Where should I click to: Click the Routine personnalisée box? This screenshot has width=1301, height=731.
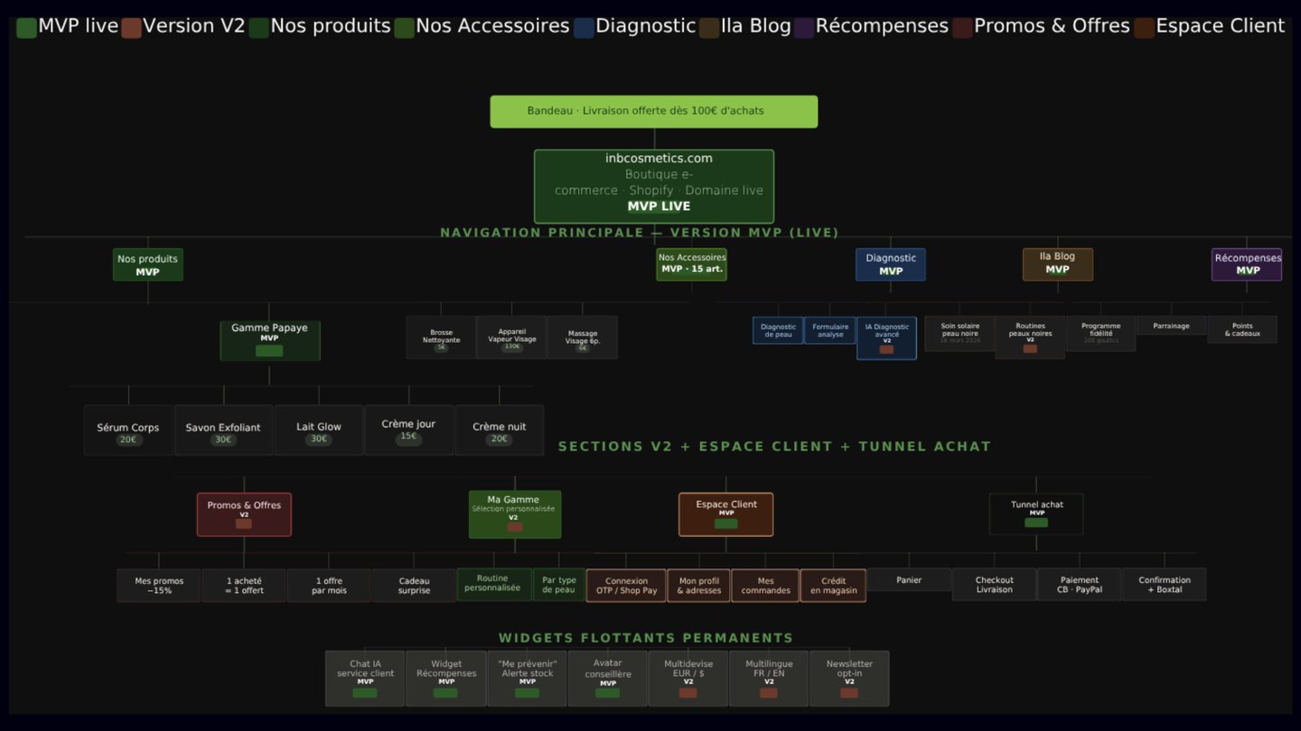(493, 584)
